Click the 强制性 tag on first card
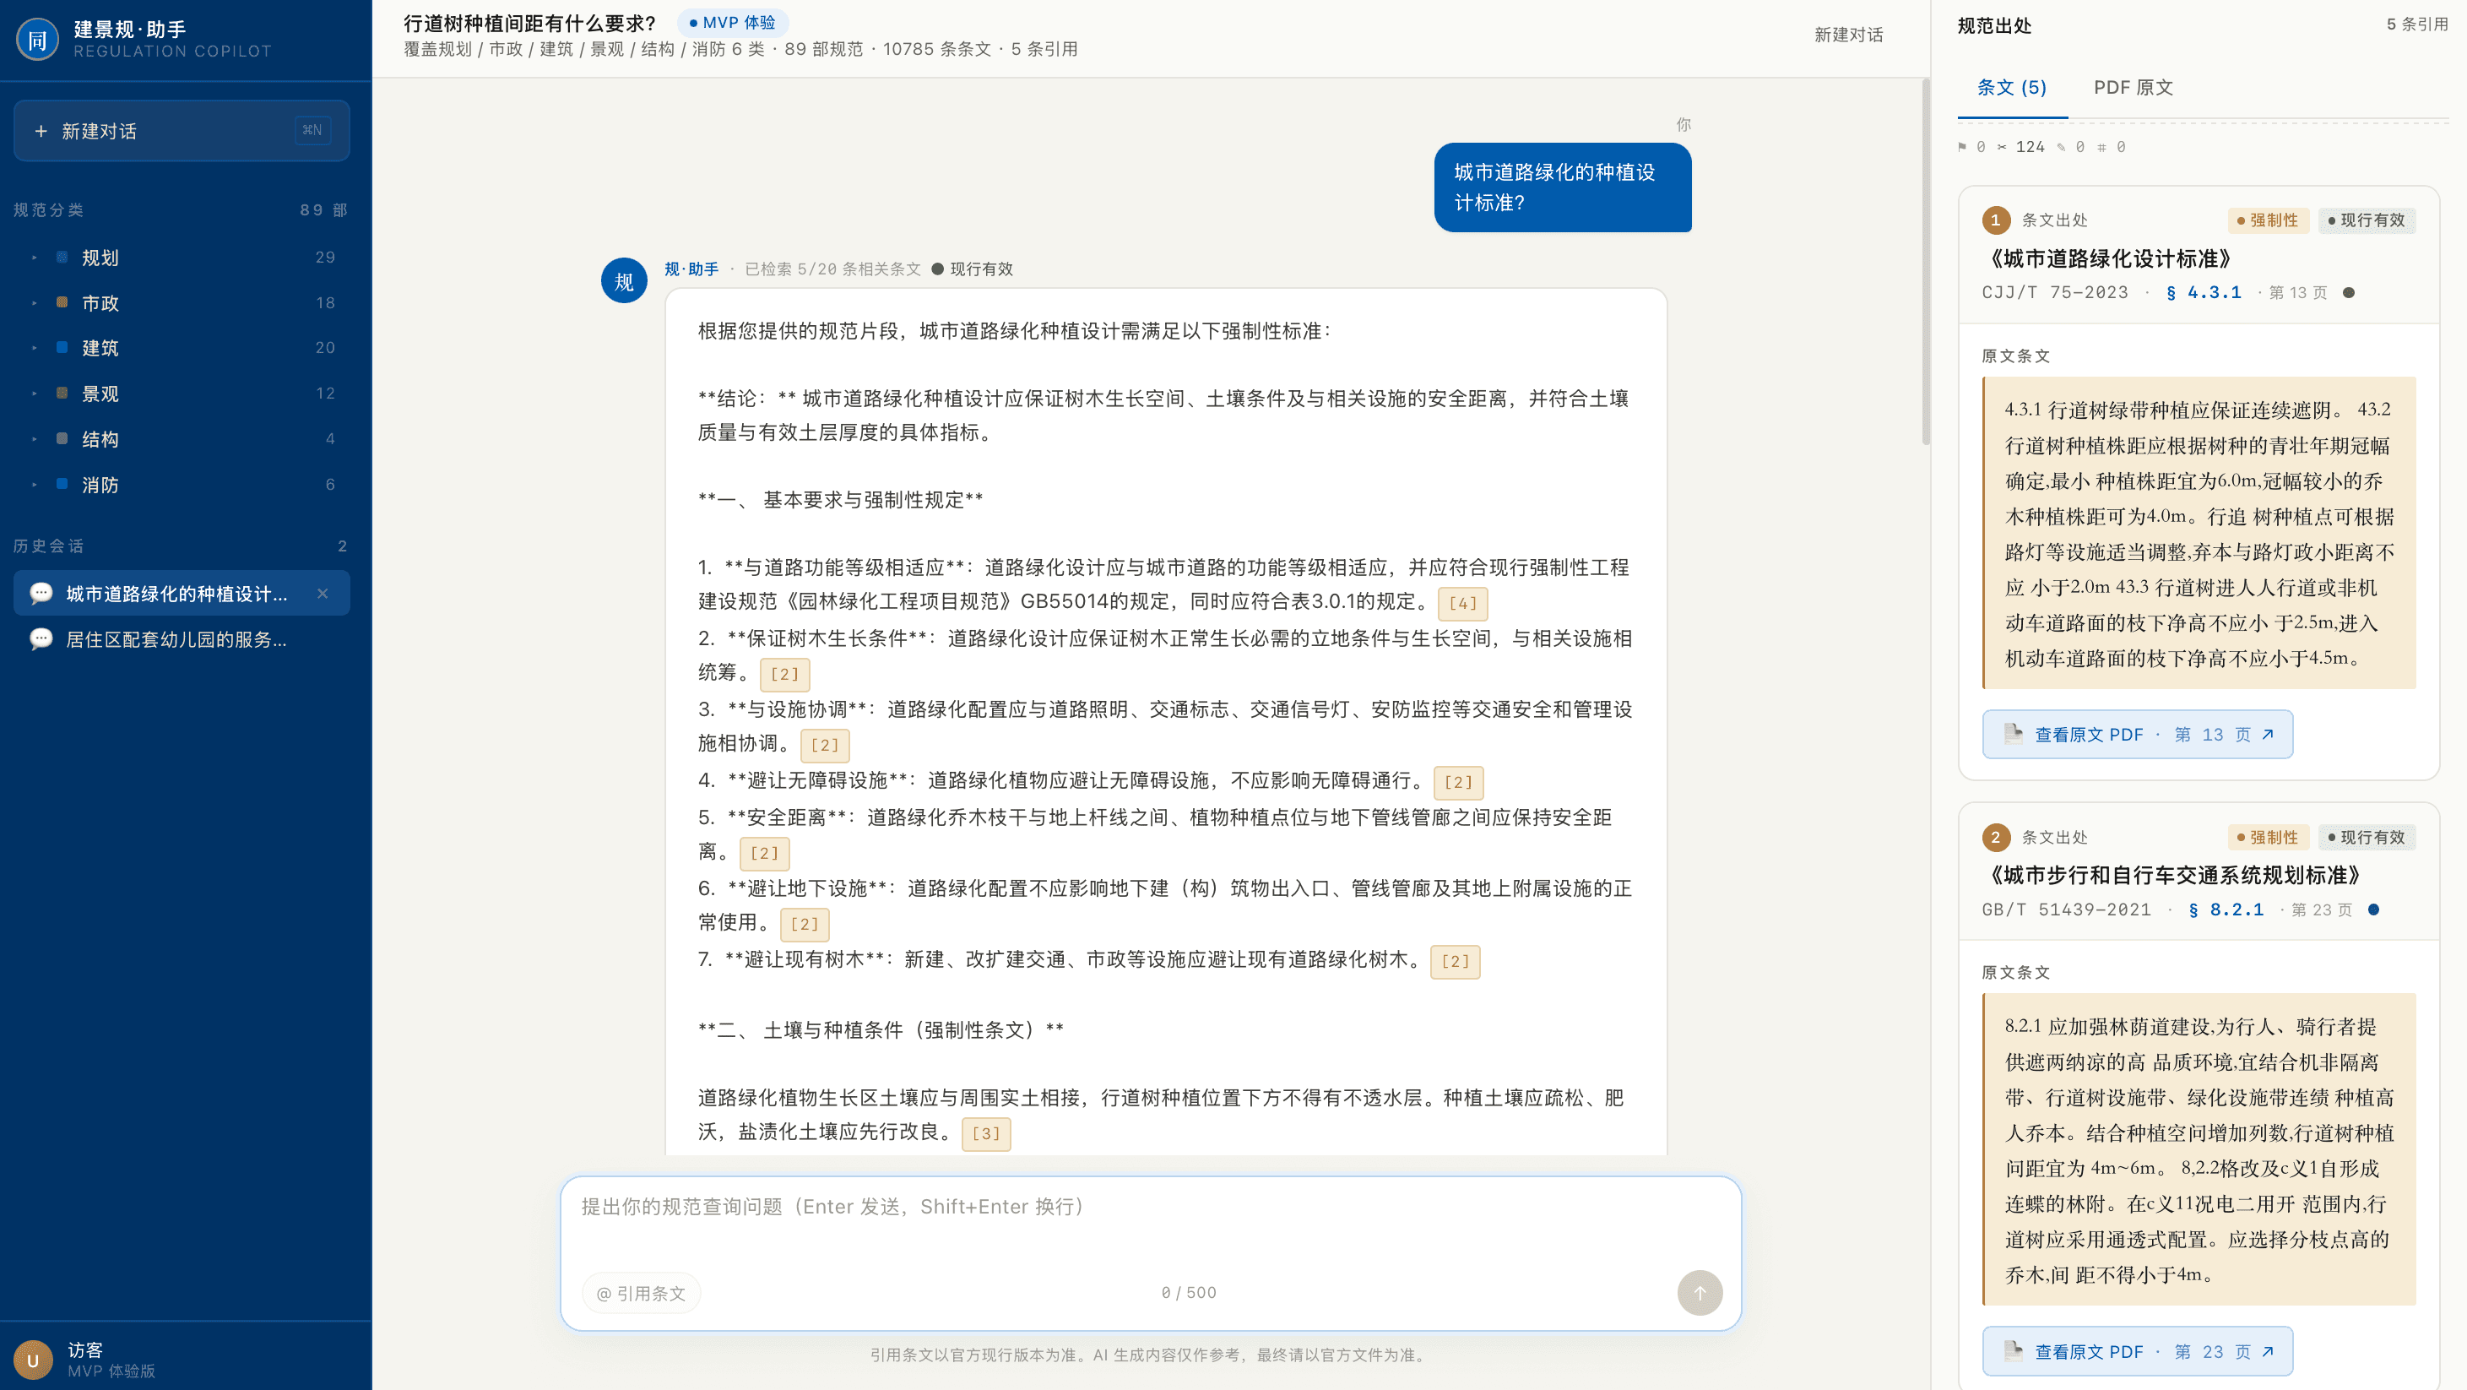2467x1390 pixels. tap(2268, 220)
